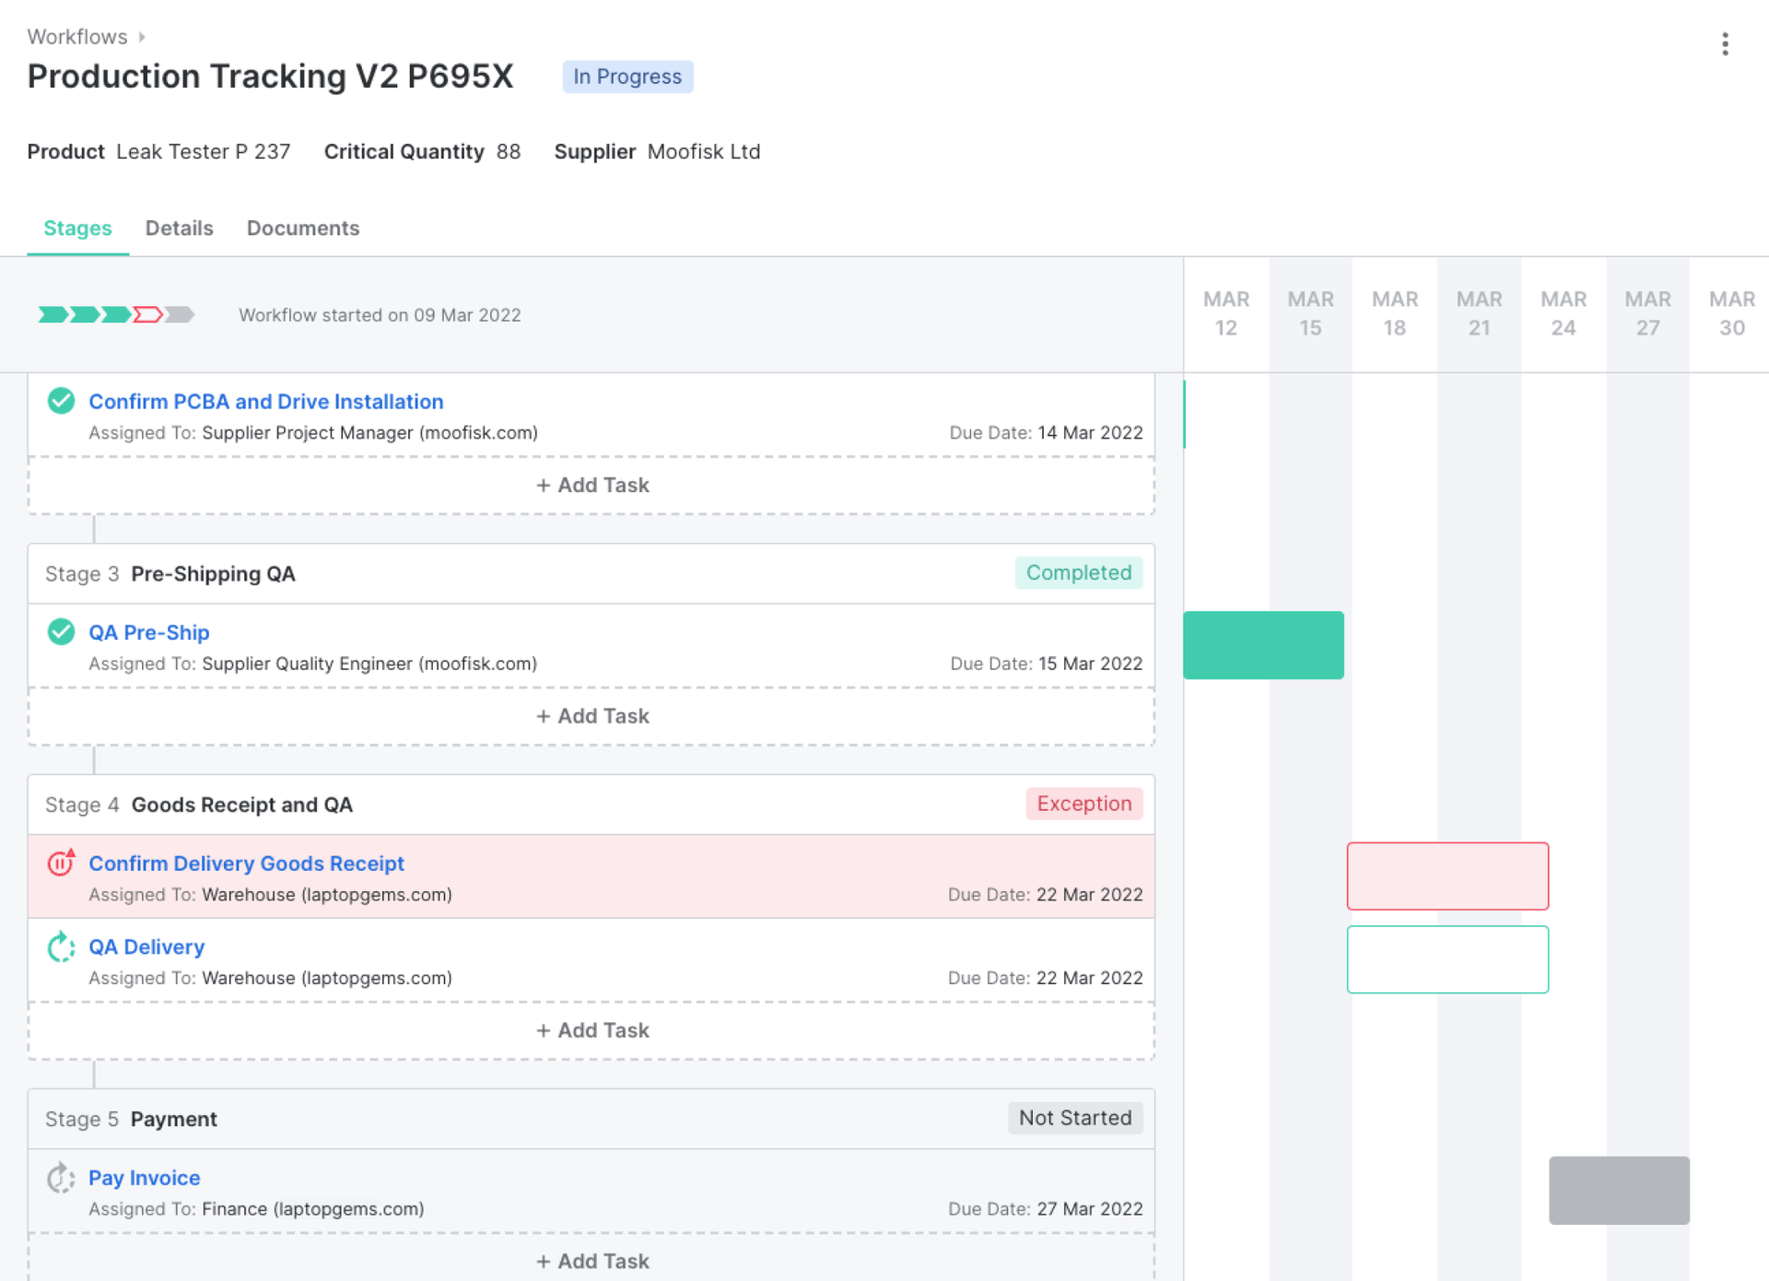Image resolution: width=1769 pixels, height=1281 pixels.
Task: Click the grey Pay Invoice Gantt bar
Action: (x=1619, y=1190)
